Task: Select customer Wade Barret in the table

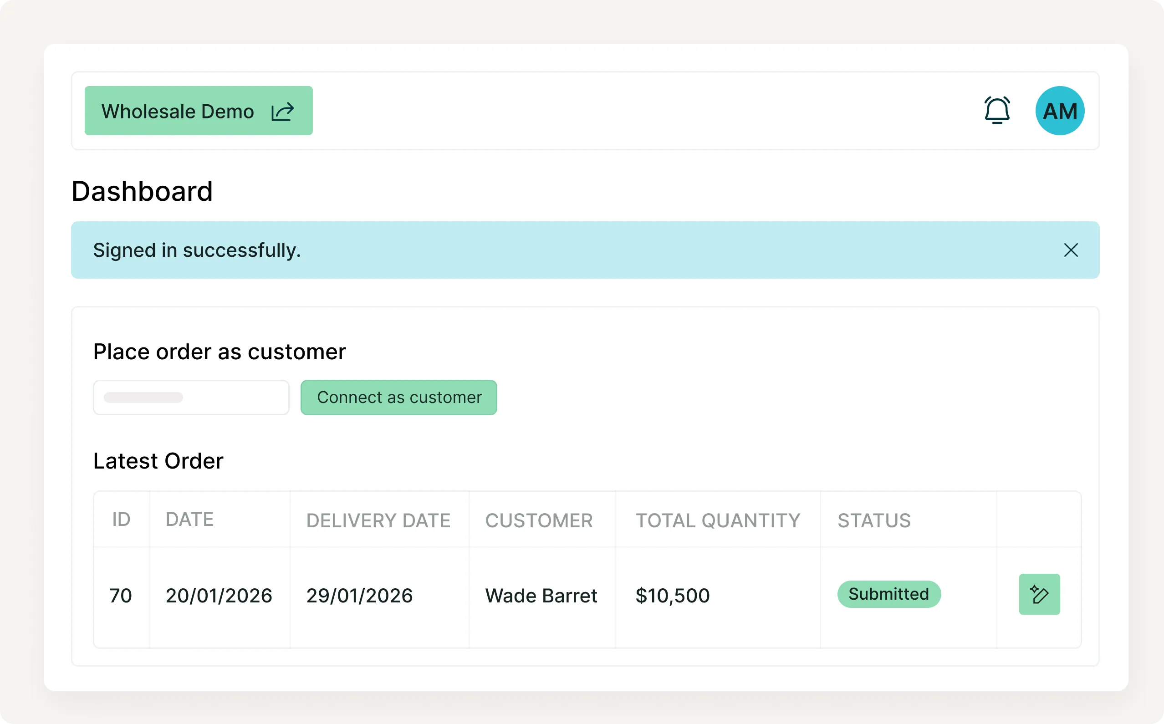Action: [x=541, y=596]
